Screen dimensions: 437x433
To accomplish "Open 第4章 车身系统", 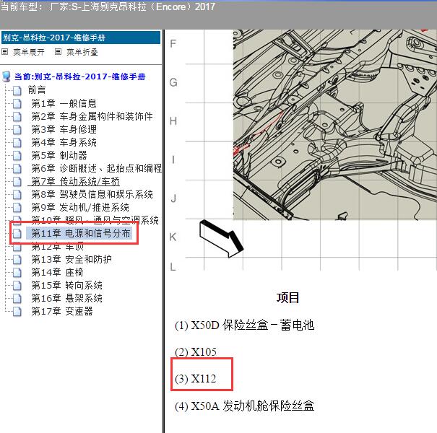I will (x=64, y=142).
